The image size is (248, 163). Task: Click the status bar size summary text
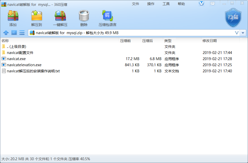pos(46,159)
